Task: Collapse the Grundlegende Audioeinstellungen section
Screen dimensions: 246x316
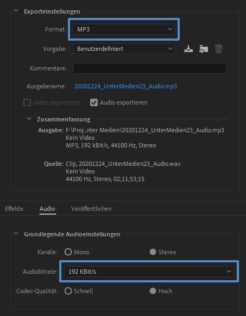Action: 16,234
